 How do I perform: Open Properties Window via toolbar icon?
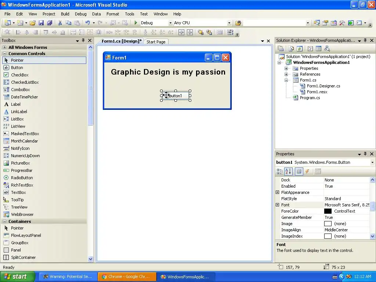325,23
